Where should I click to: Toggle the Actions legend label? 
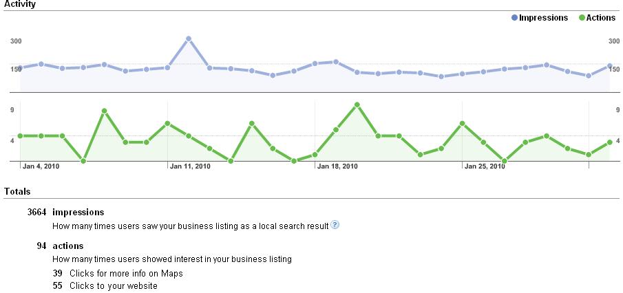602,18
